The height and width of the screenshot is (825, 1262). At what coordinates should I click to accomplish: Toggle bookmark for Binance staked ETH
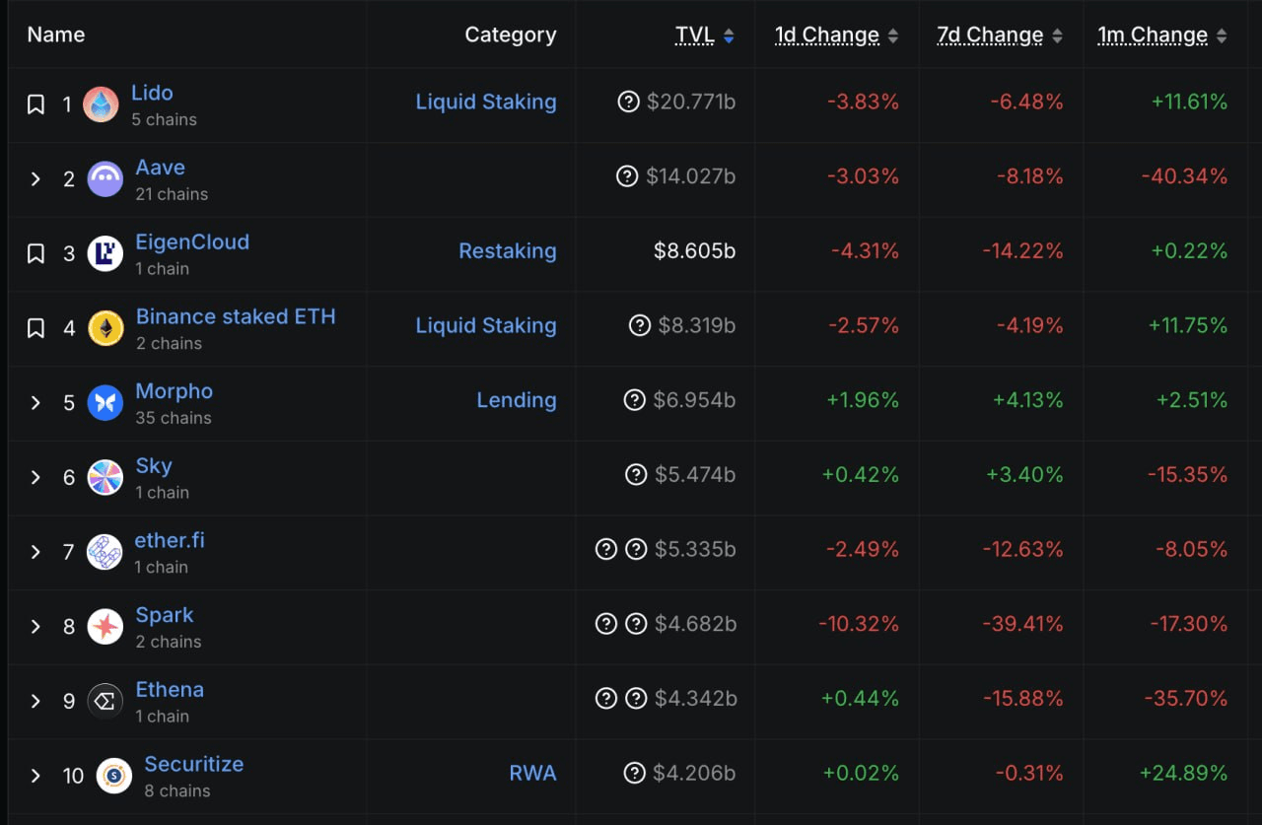(x=35, y=328)
